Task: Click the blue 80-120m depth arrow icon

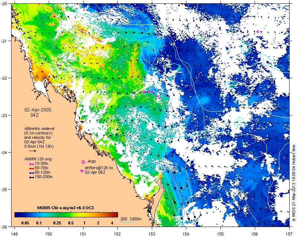Action: [32, 173]
